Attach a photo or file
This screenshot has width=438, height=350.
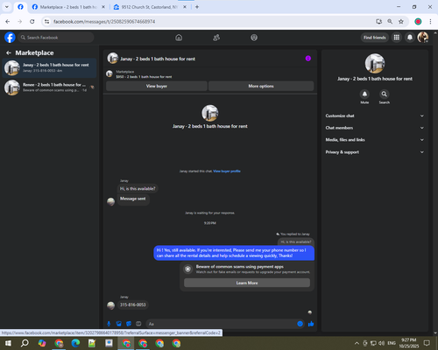click(119, 324)
